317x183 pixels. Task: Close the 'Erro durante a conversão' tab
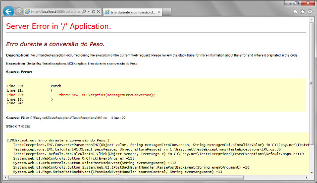click(159, 12)
